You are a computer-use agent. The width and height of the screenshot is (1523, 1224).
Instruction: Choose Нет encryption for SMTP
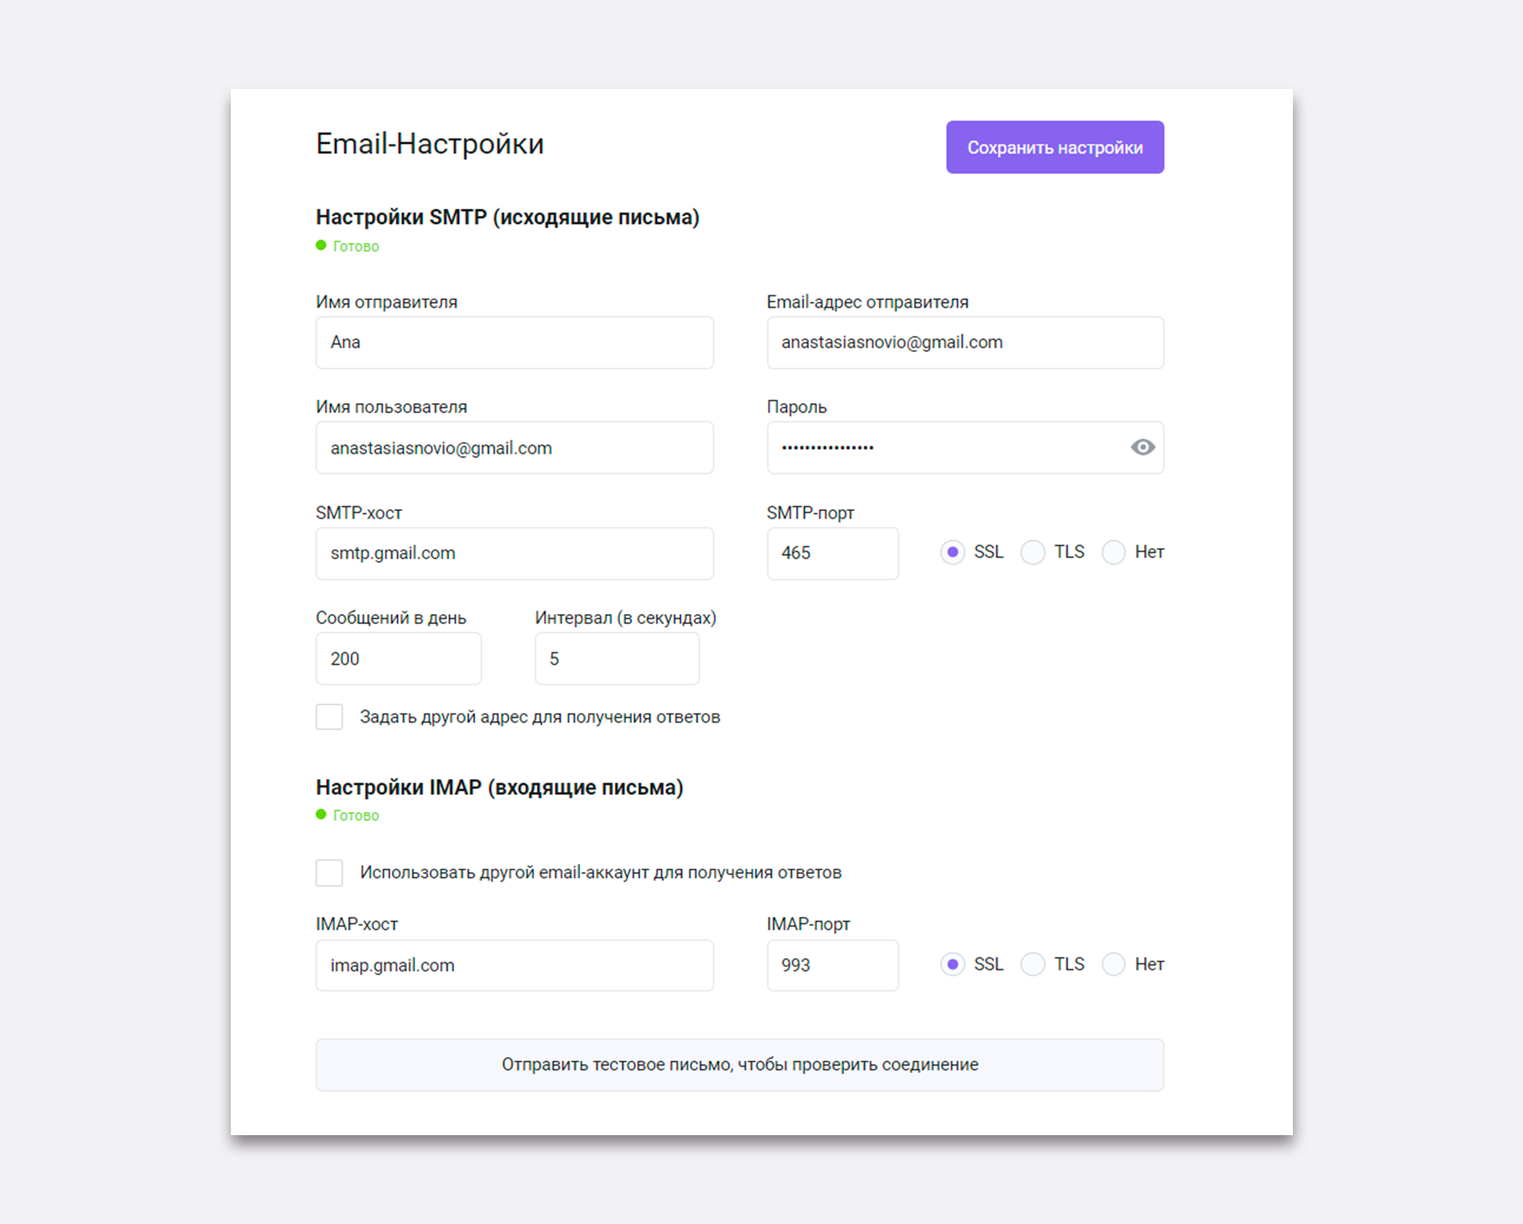(x=1114, y=552)
